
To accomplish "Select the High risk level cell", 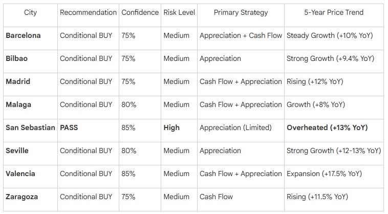I will pos(171,127).
